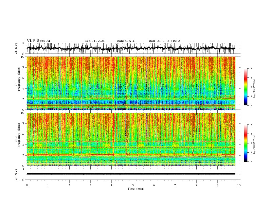Click the "8" tick on ch.1 frequency axis
Image resolution: width=269 pixels, height=208 pixels.
click(23, 67)
